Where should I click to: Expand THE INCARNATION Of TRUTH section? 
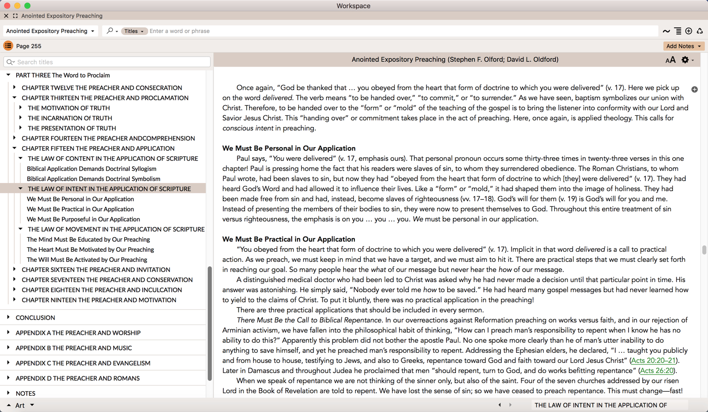[x=20, y=118]
